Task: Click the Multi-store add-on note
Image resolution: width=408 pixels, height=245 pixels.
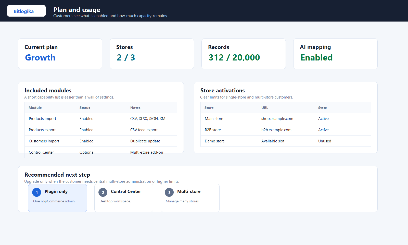Action: tap(147, 152)
